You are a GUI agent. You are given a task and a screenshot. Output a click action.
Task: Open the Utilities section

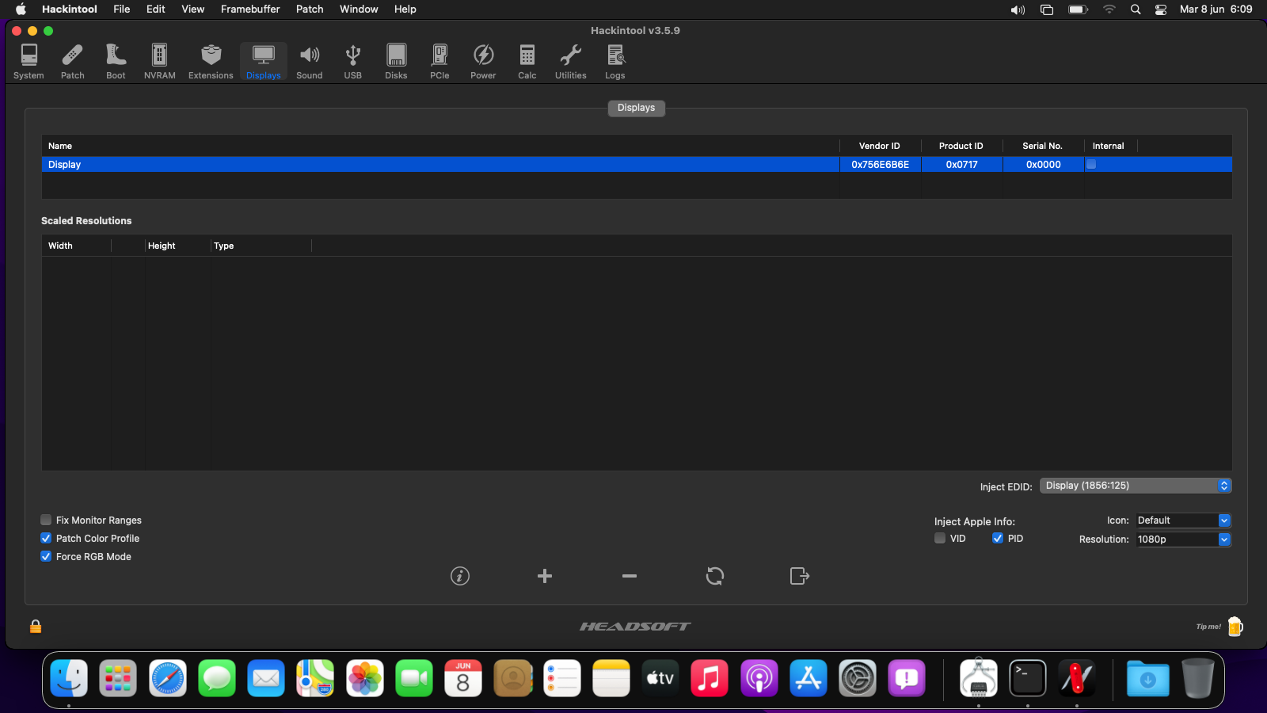pos(571,62)
